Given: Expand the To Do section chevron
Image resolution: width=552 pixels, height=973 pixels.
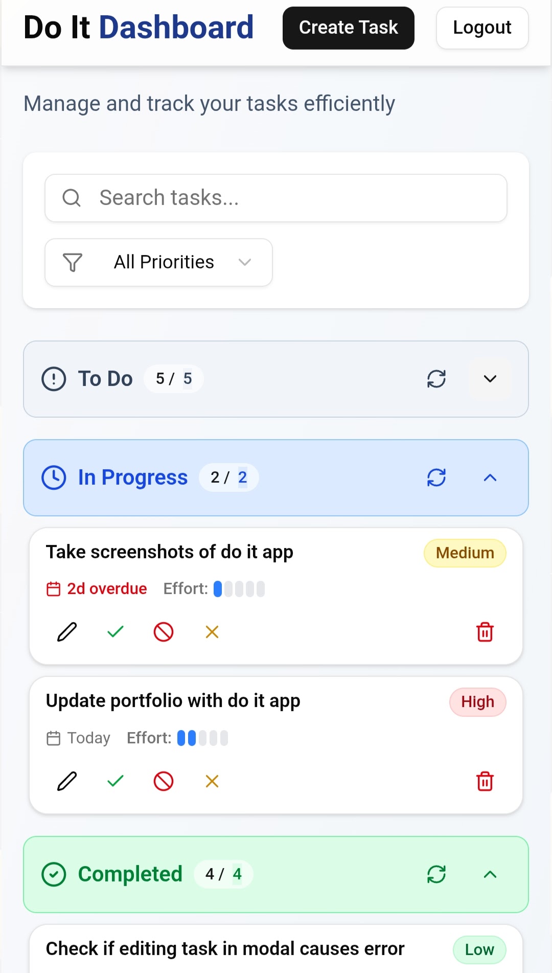Looking at the screenshot, I should (x=490, y=379).
